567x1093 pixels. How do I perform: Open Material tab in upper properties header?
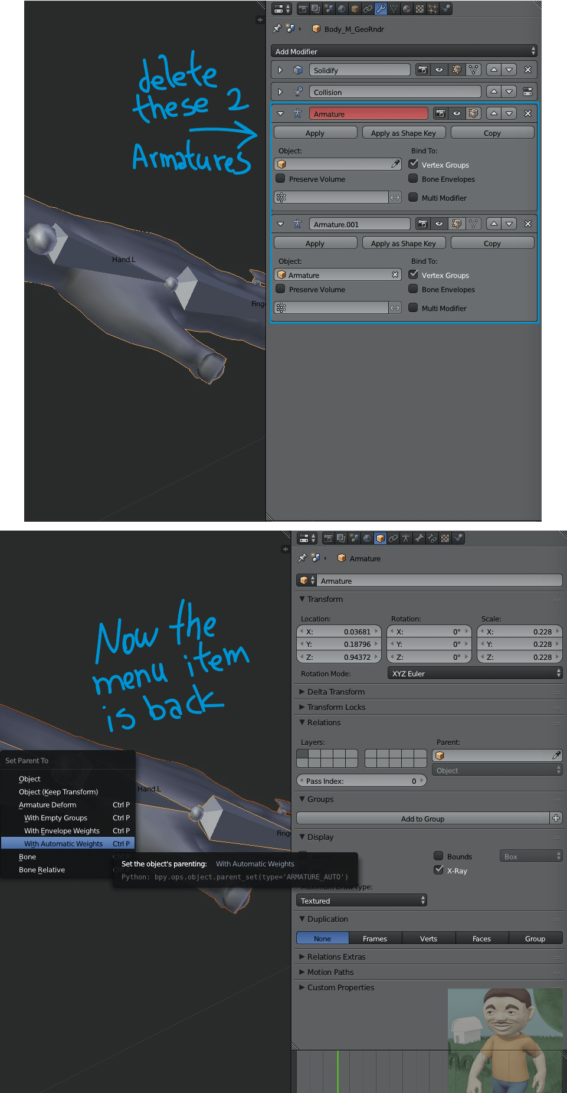click(x=407, y=9)
